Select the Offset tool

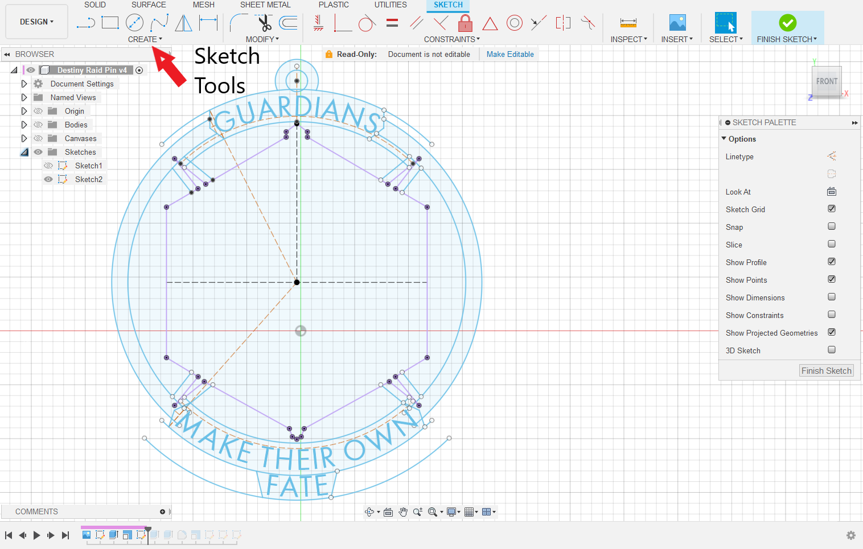click(288, 23)
